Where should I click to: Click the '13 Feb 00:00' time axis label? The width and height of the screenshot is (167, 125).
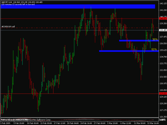[x=46, y=123]
